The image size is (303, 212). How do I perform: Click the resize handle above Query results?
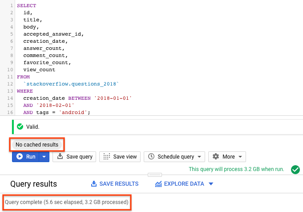click(154, 175)
